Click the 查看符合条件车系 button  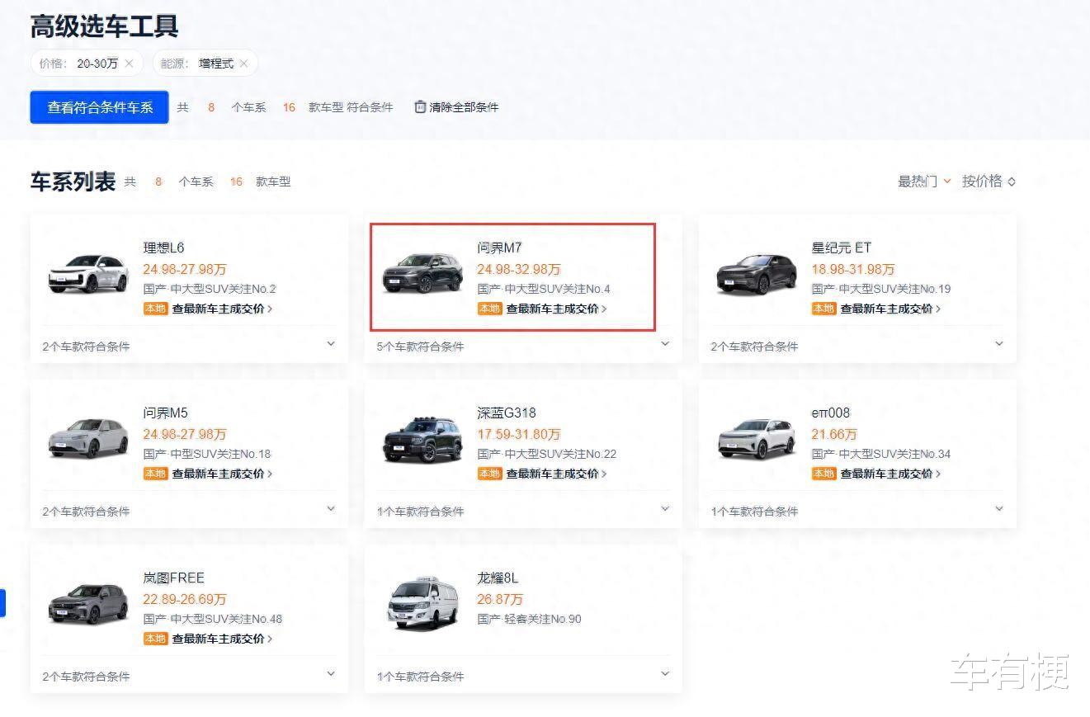[x=100, y=107]
